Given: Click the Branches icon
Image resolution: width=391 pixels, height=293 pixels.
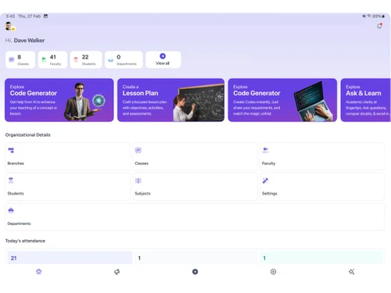Looking at the screenshot, I should (11, 150).
